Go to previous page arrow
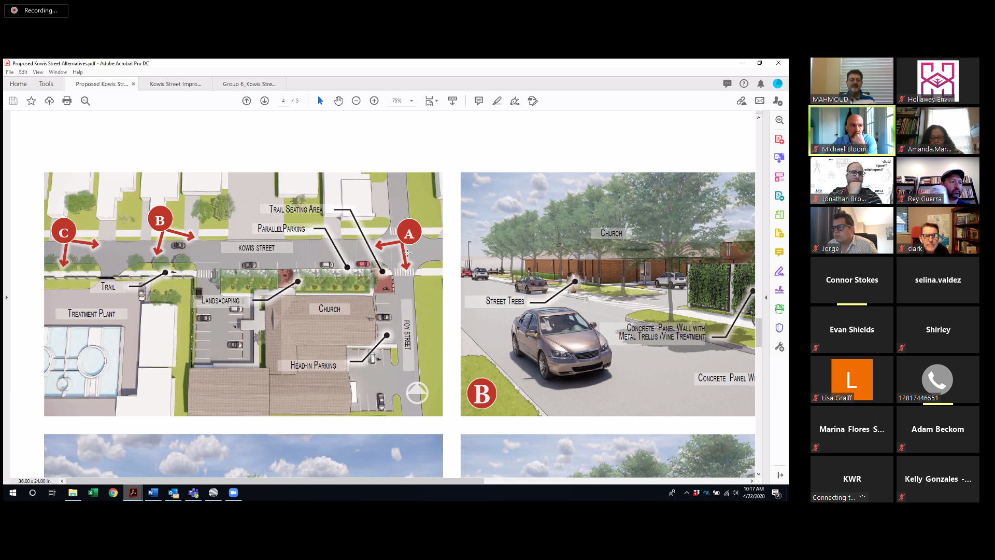Image resolution: width=995 pixels, height=560 pixels. point(247,101)
